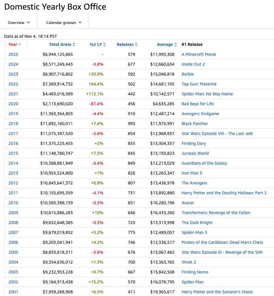The height and width of the screenshot is (296, 274).
Task: Open the 2008 year link
Action: click(x=13, y=223)
